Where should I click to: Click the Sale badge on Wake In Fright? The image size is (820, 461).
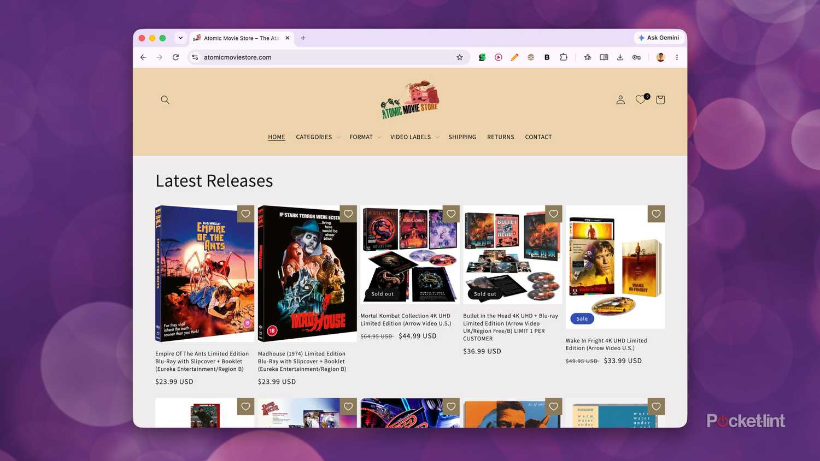(x=582, y=319)
